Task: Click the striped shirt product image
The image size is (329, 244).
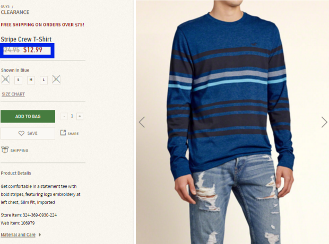Action: click(x=232, y=122)
